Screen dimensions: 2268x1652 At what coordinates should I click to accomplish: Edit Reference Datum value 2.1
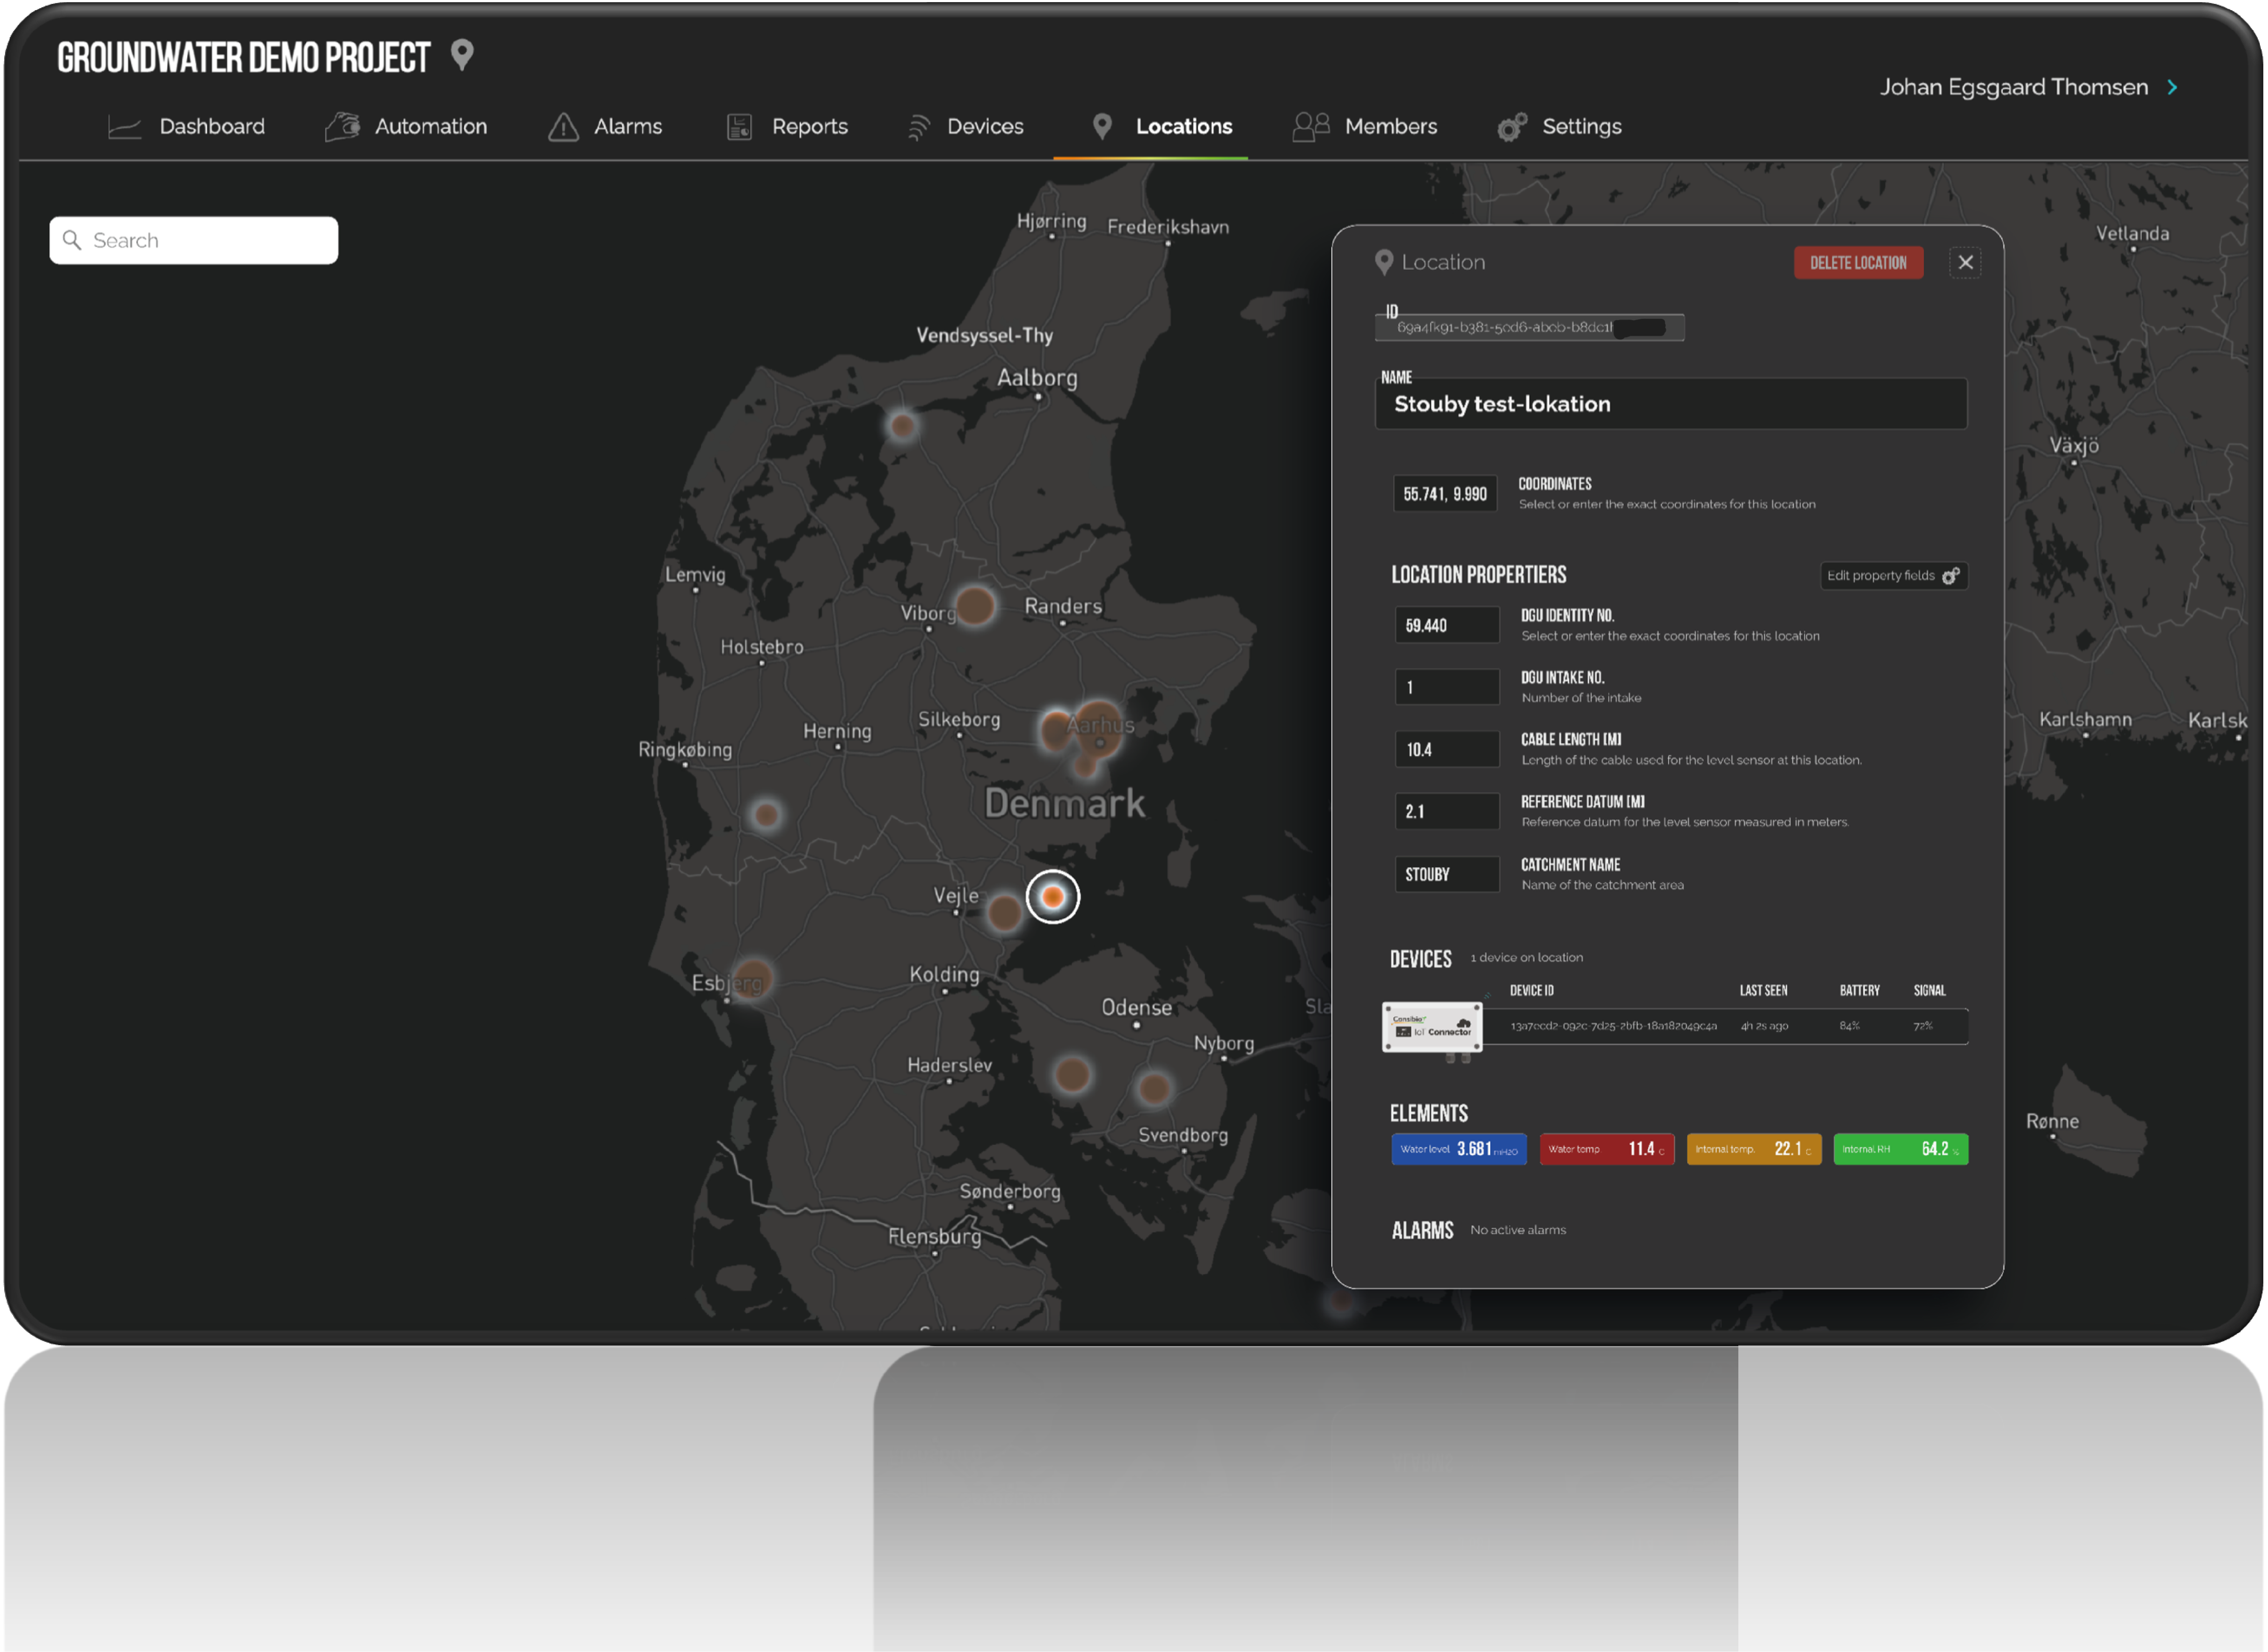(x=1447, y=812)
